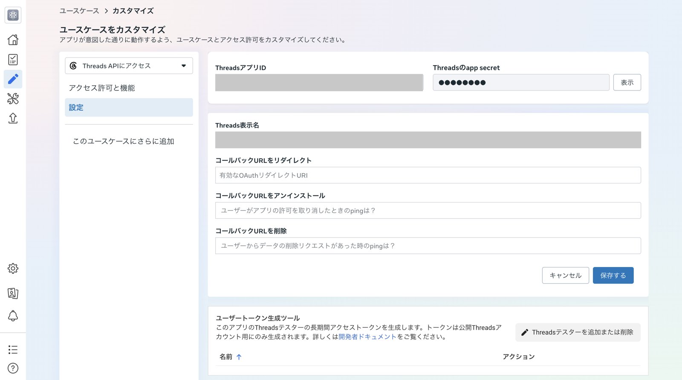Open the app roles badge icon
682x380 pixels.
(x=13, y=293)
